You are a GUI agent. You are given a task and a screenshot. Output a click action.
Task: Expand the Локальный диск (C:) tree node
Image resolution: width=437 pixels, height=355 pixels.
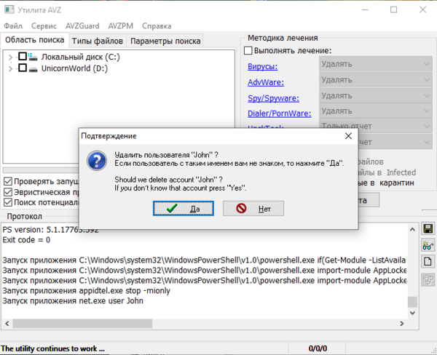click(x=10, y=57)
